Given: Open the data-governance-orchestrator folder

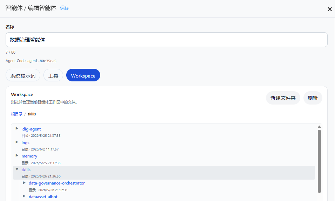Looking at the screenshot, I should click(x=57, y=183).
